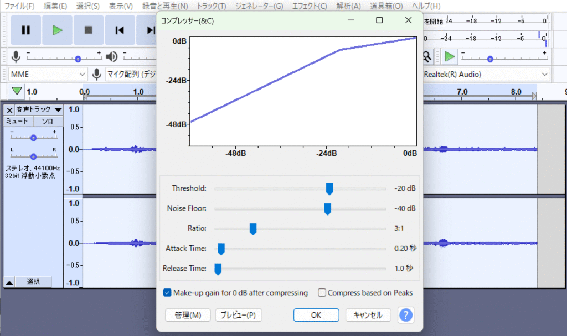This screenshot has width=567, height=336.
Task: Open the ファイル(F) menu
Action: 19,6
